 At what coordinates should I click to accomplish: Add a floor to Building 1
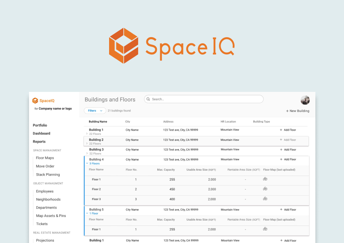pyautogui.click(x=288, y=130)
